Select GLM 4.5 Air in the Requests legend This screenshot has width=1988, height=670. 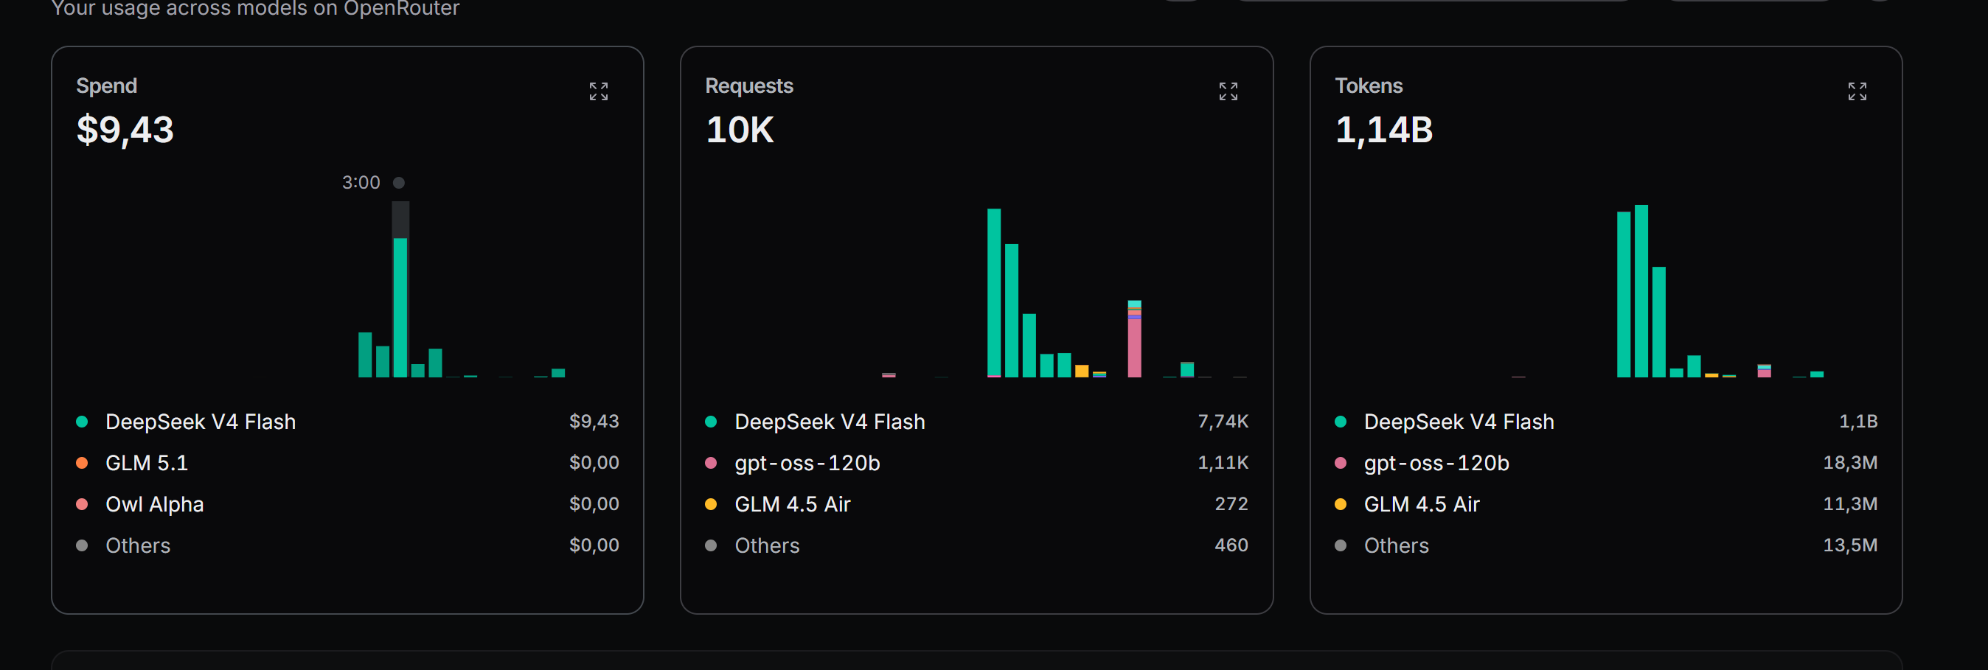point(793,504)
